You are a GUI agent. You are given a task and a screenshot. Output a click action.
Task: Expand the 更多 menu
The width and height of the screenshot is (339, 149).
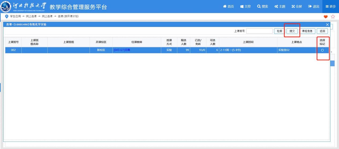[x=330, y=6]
